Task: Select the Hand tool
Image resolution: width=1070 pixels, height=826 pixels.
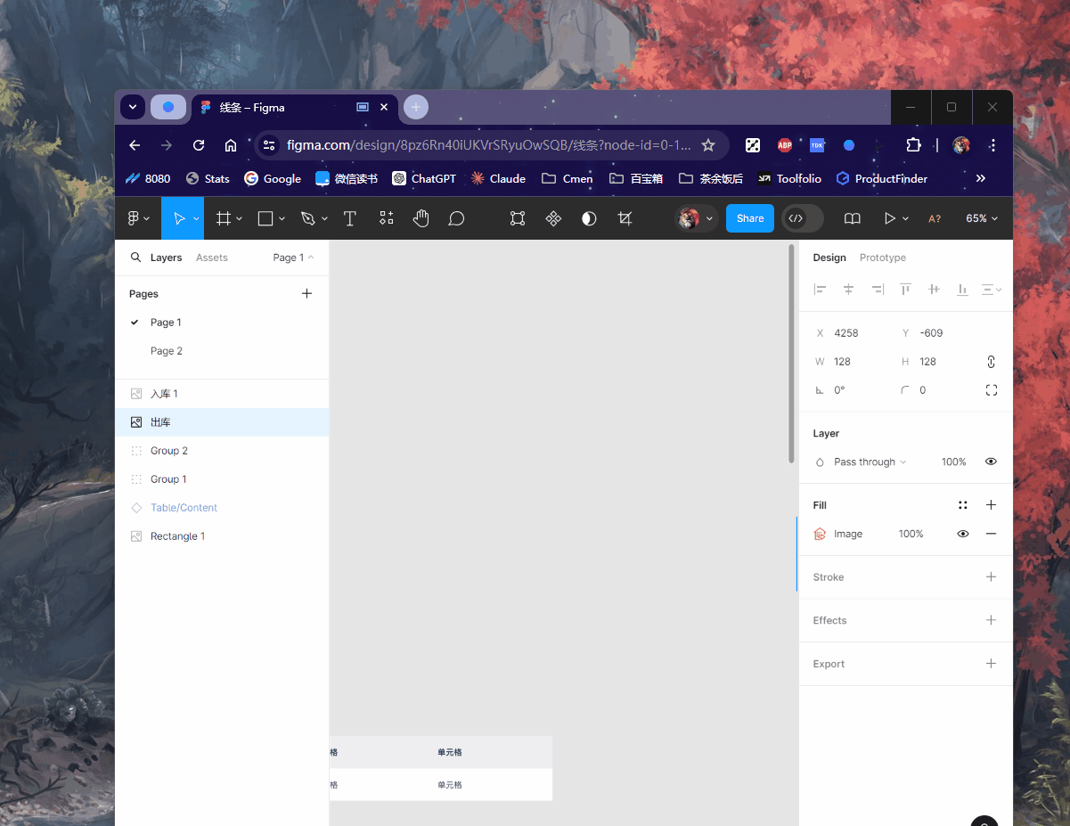Action: point(421,218)
